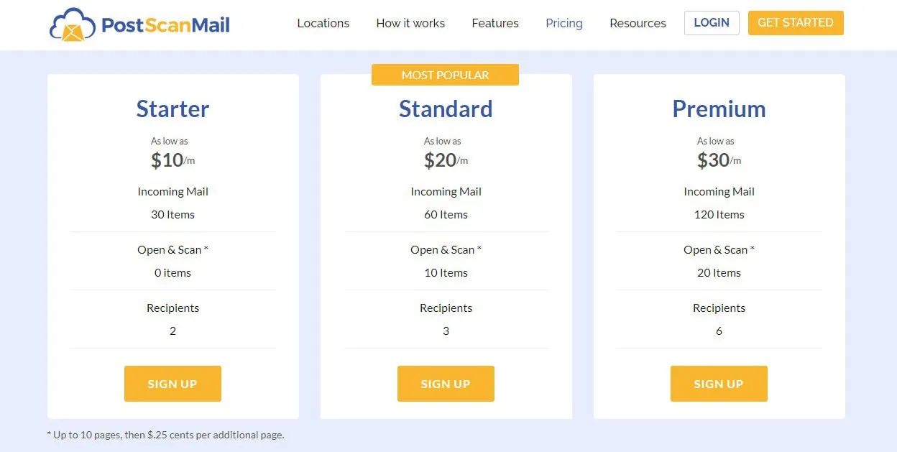Click the '0 items' open & scan value
Image resolution: width=897 pixels, height=452 pixels.
(x=172, y=273)
